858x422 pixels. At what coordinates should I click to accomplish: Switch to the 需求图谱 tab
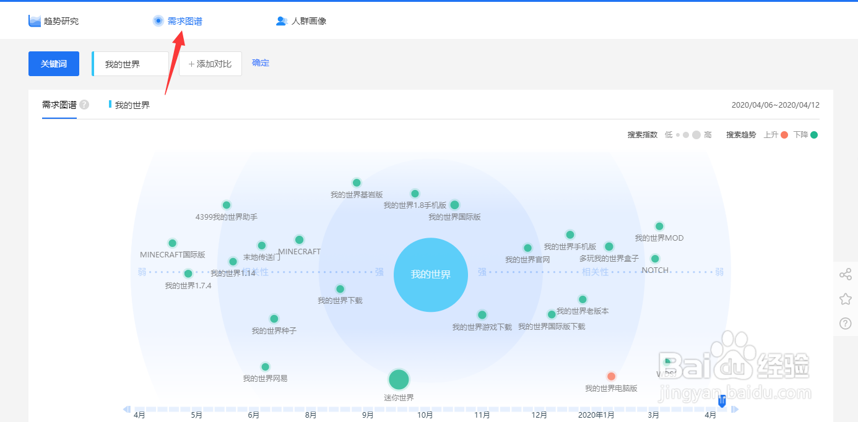177,21
